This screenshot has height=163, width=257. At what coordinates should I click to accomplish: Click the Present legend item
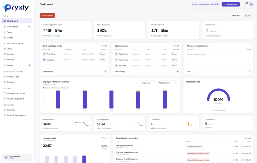[x=46, y=88]
